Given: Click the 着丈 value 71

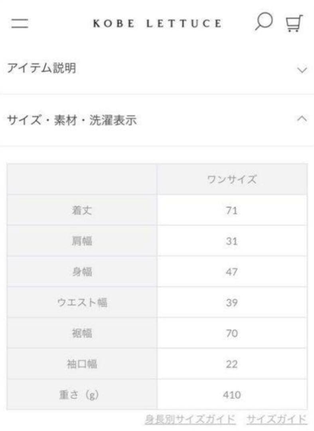Looking at the screenshot, I should pos(232,210).
